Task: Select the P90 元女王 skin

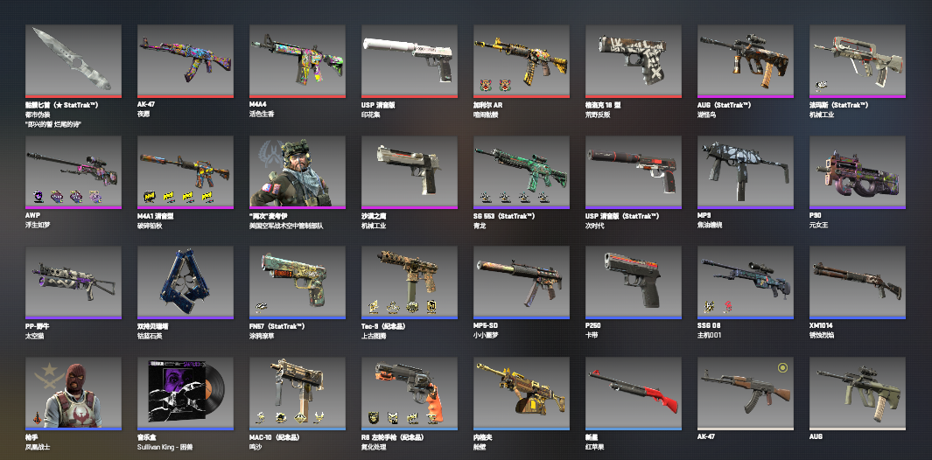Action: [x=857, y=172]
